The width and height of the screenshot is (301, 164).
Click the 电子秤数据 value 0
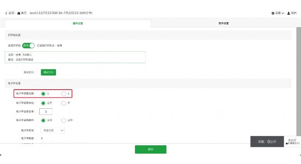(x=42, y=138)
